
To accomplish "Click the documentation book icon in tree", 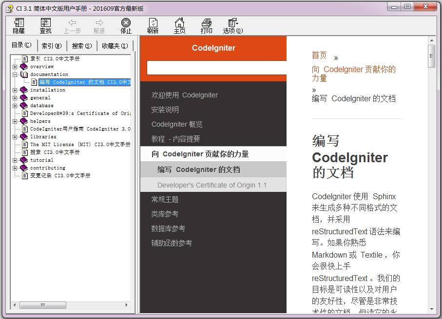I will (24, 74).
